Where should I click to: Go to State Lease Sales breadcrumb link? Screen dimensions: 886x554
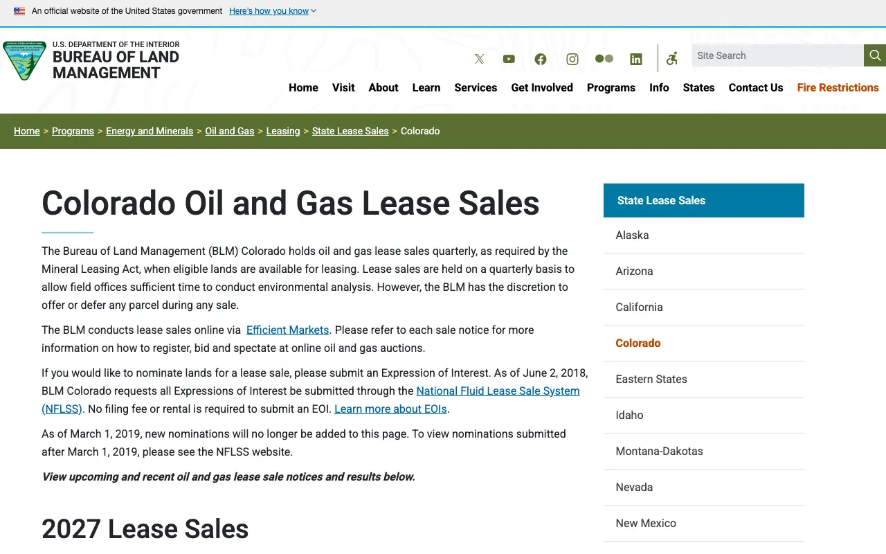pyautogui.click(x=350, y=131)
